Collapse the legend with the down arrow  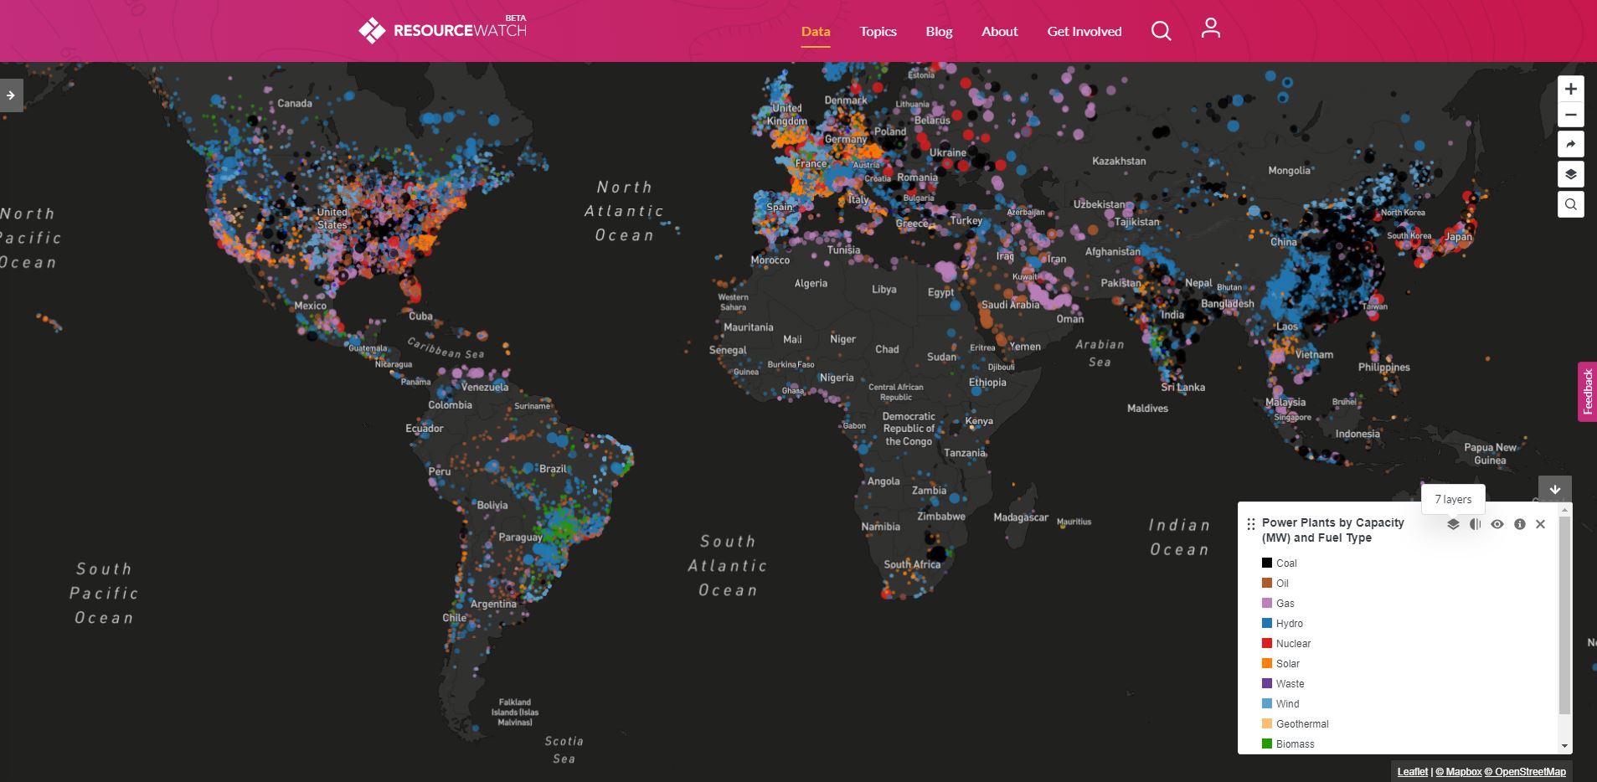(x=1554, y=490)
